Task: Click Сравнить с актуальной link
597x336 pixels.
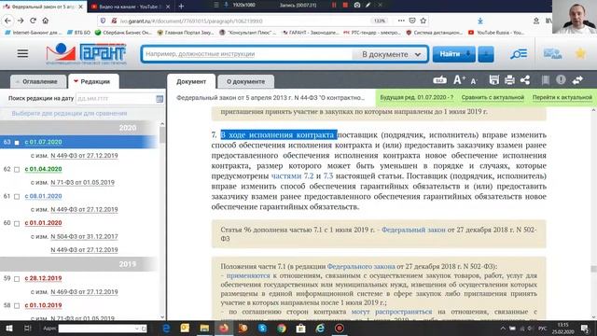Action: pos(493,97)
